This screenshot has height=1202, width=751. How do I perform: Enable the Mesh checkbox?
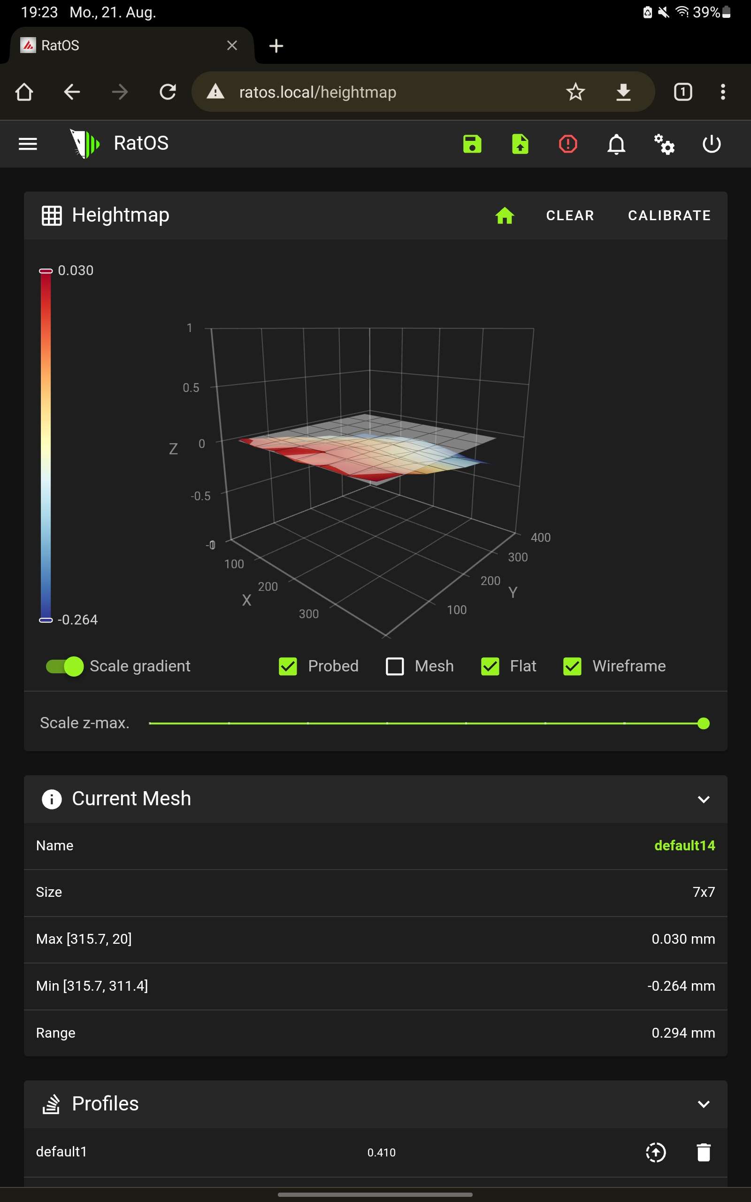coord(395,666)
